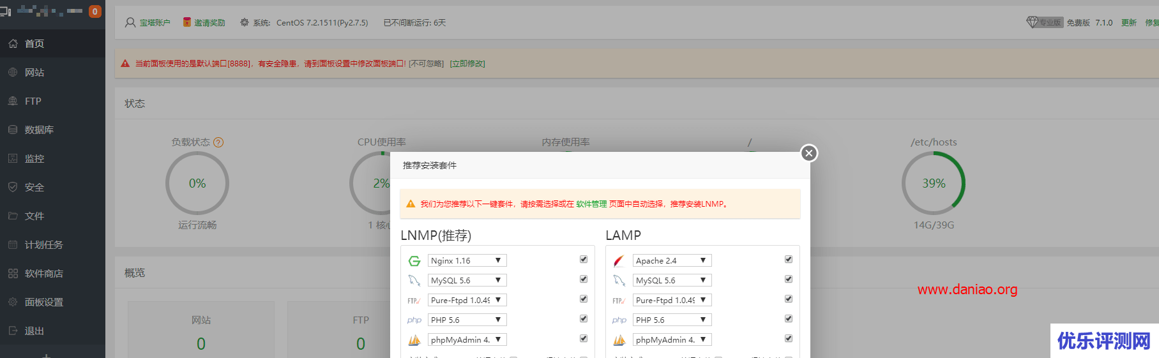Click the CPU使用率 gauge
This screenshot has height=358, width=1159.
pos(370,183)
